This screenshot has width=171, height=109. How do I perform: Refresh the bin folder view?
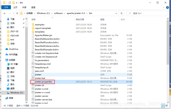tap(122, 13)
